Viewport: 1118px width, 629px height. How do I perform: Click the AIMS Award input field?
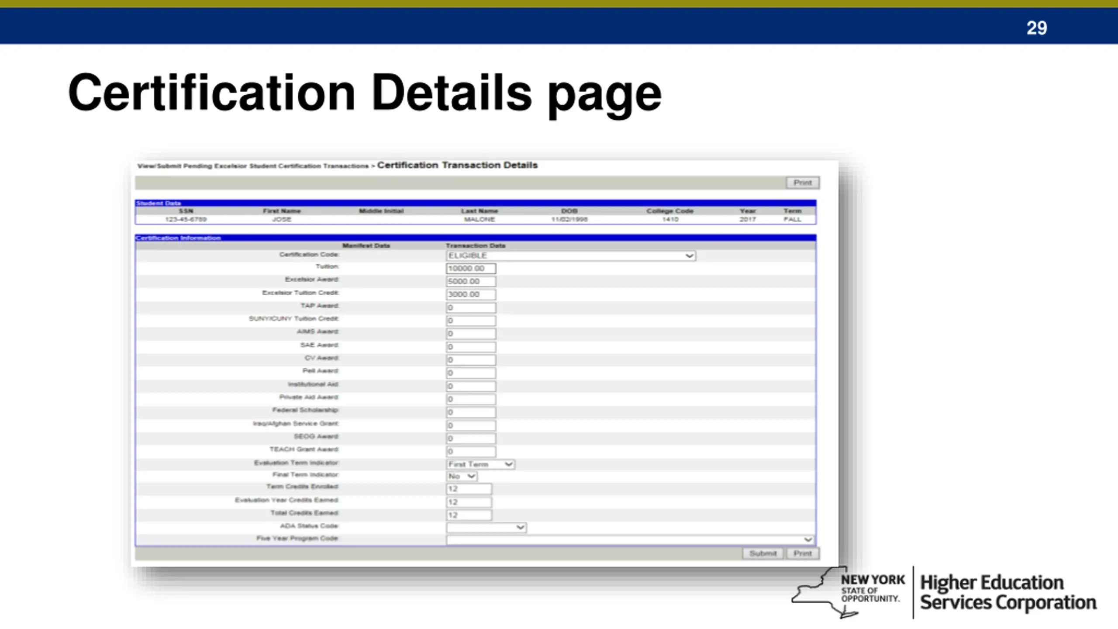(x=471, y=334)
